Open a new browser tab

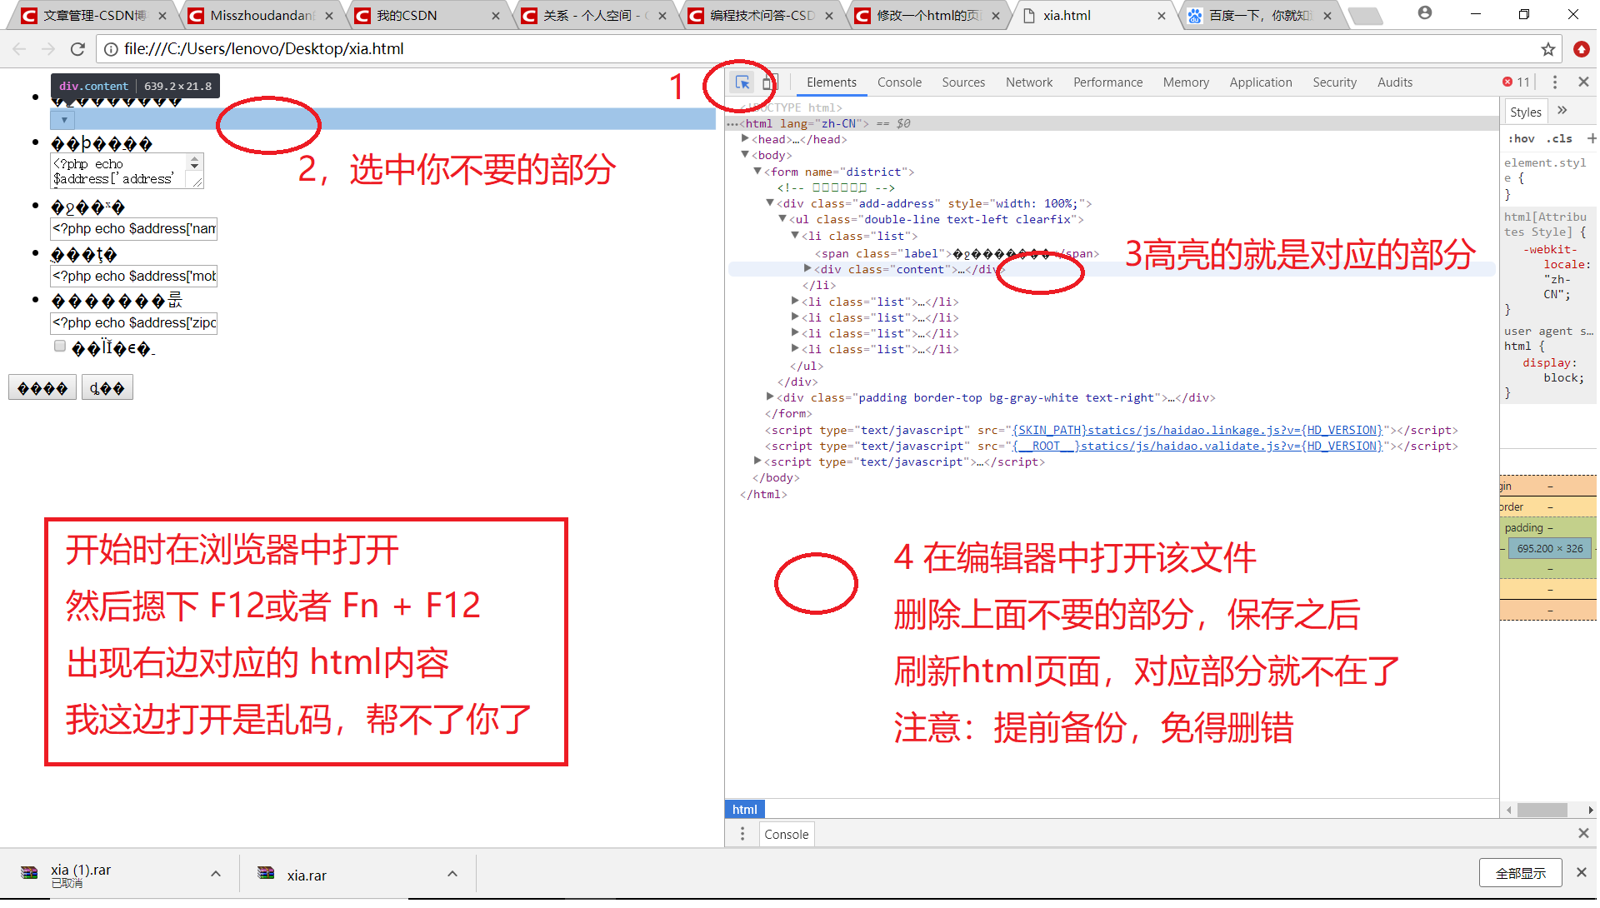click(1365, 16)
